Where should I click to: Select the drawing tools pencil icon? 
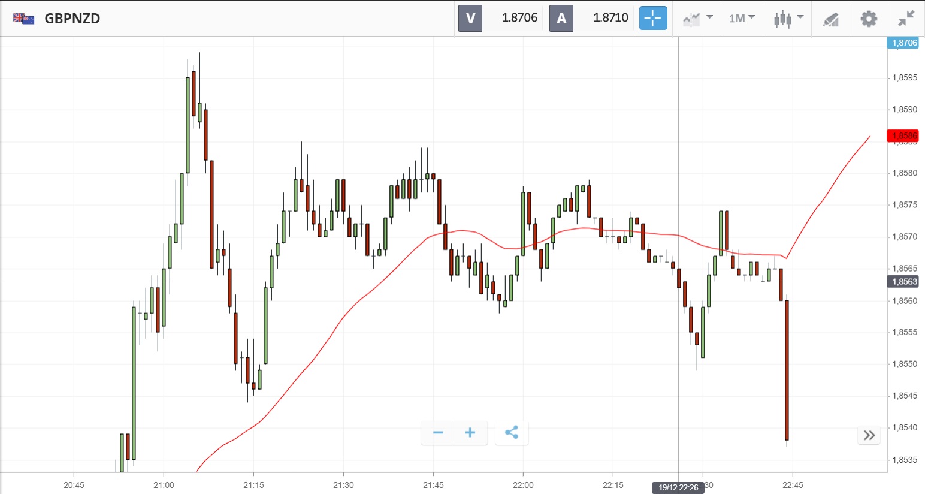(830, 19)
